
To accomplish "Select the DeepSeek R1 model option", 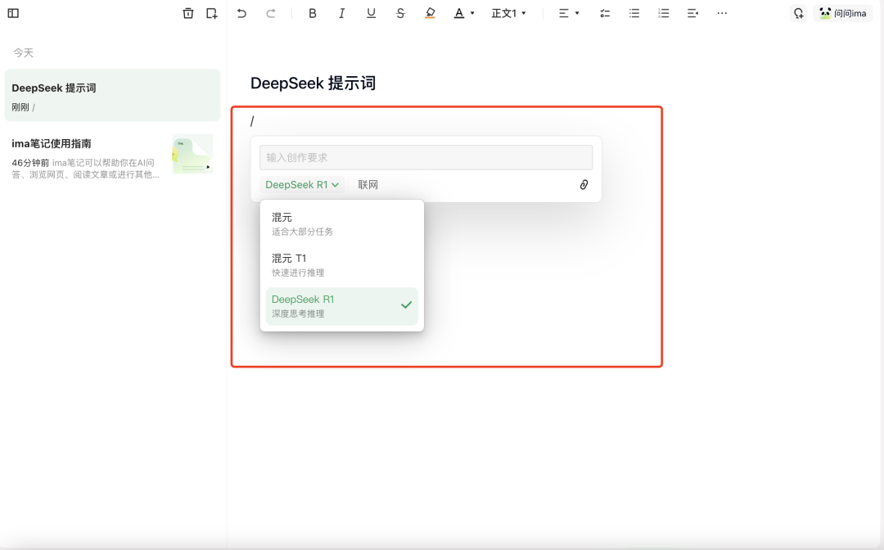I will [x=341, y=306].
